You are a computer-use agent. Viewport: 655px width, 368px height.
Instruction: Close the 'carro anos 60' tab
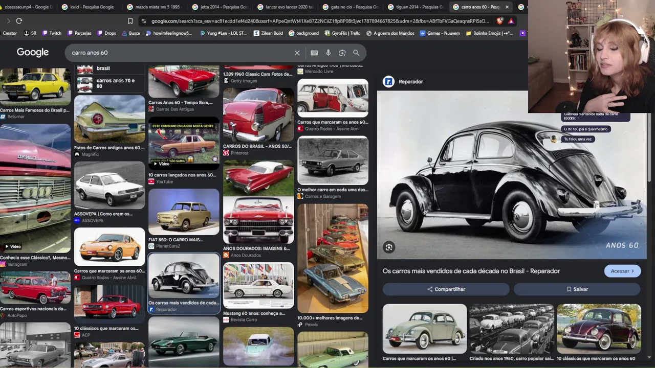point(507,7)
